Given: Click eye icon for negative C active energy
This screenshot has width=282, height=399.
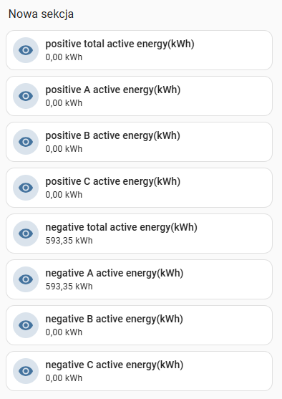Looking at the screenshot, I should coord(26,371).
